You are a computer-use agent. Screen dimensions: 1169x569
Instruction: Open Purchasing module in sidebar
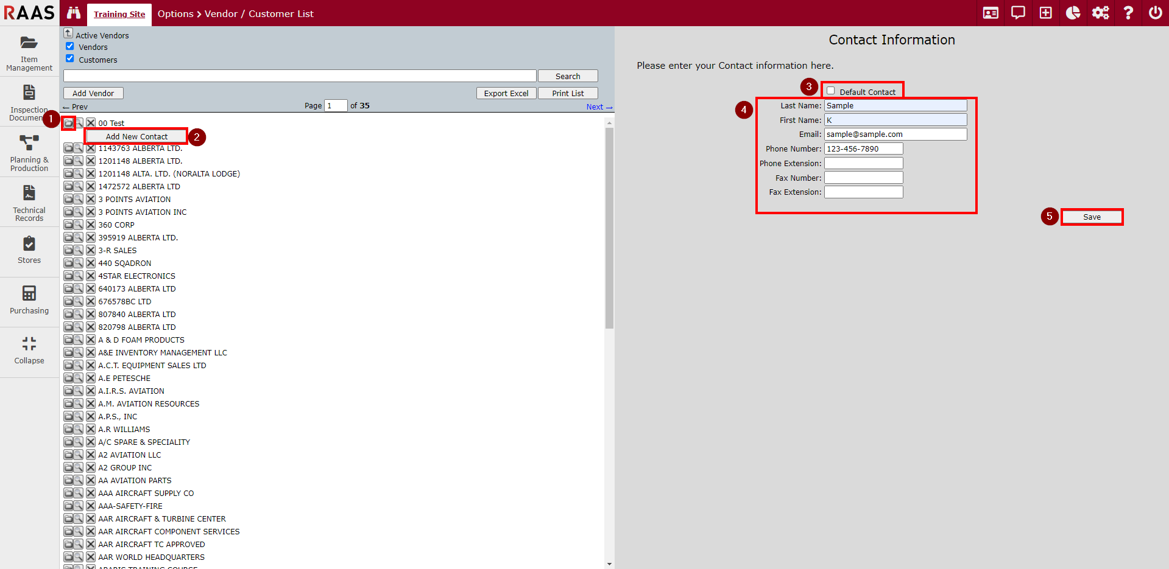[29, 301]
